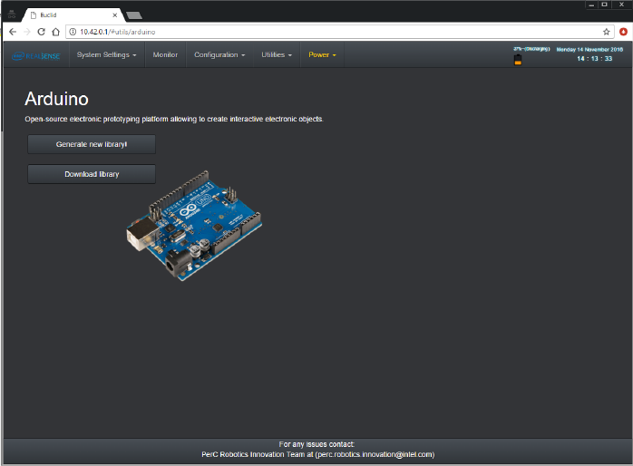633x466 pixels.
Task: Click the page icon on Euclid tab
Action: pos(34,15)
